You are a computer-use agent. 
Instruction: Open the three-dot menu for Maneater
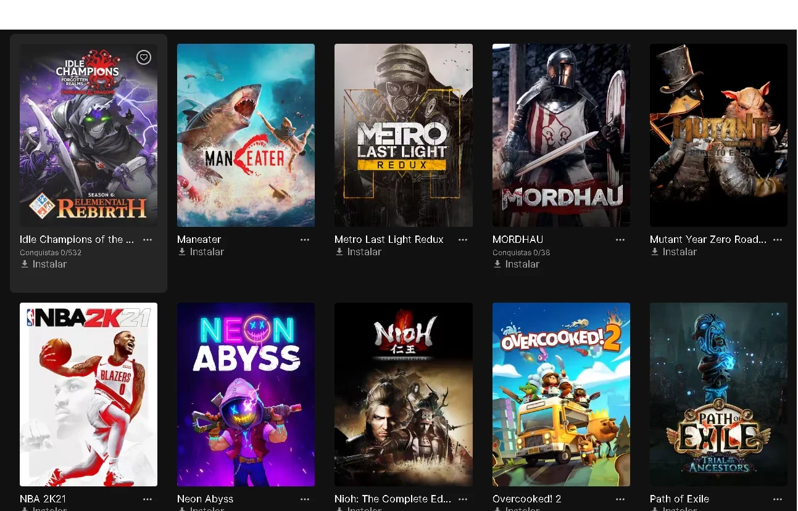(305, 240)
